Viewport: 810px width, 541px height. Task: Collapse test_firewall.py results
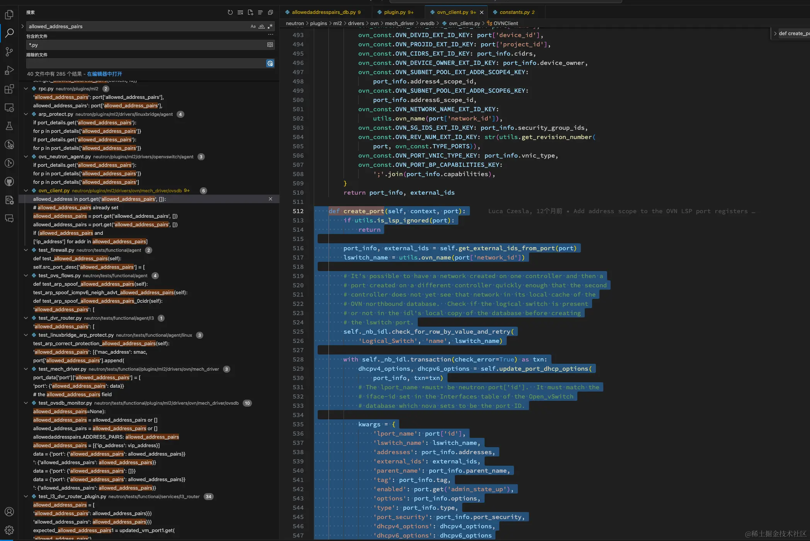click(x=26, y=250)
